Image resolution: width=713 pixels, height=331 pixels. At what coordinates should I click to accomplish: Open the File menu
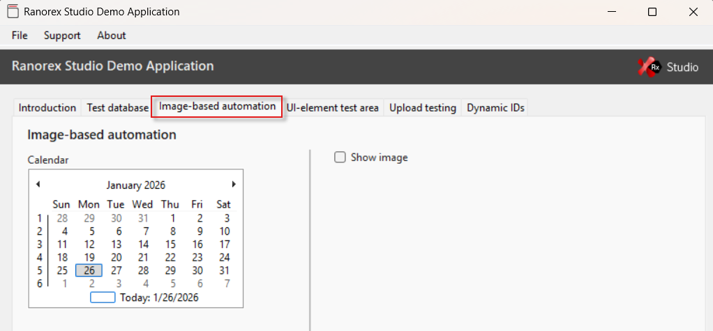pos(20,36)
